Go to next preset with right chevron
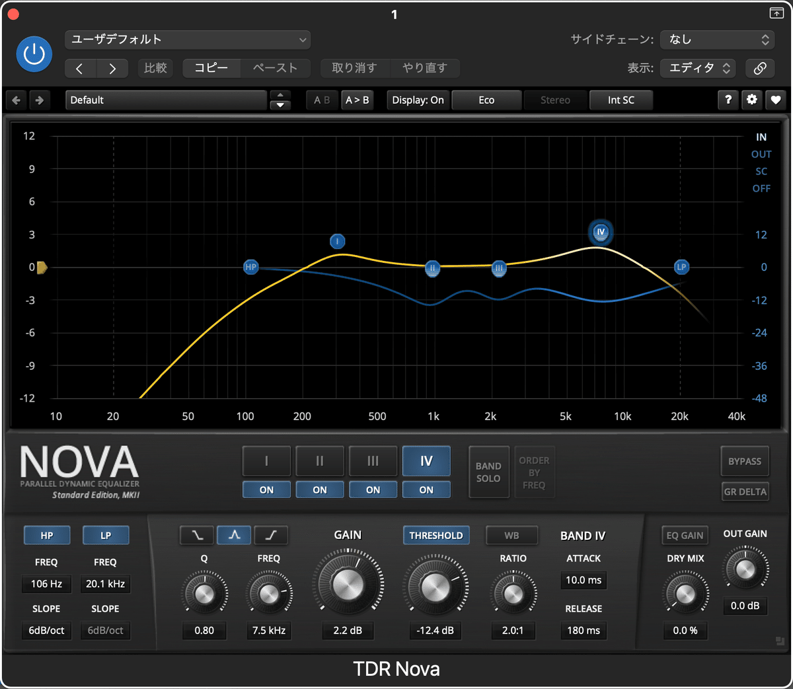This screenshot has height=689, width=793. click(x=112, y=68)
